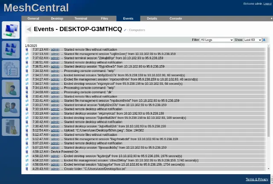Select 5:12:47 AM Started file management session 8xgrfmwbebf text

(x=121, y=139)
